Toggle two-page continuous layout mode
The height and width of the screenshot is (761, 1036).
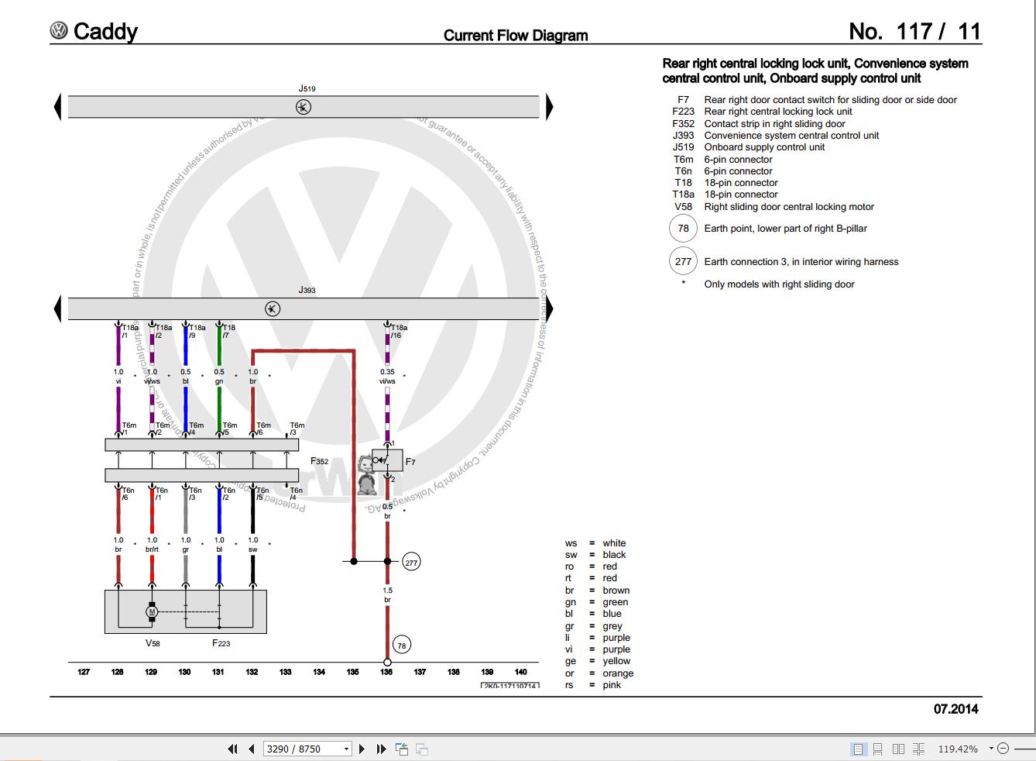click(918, 749)
